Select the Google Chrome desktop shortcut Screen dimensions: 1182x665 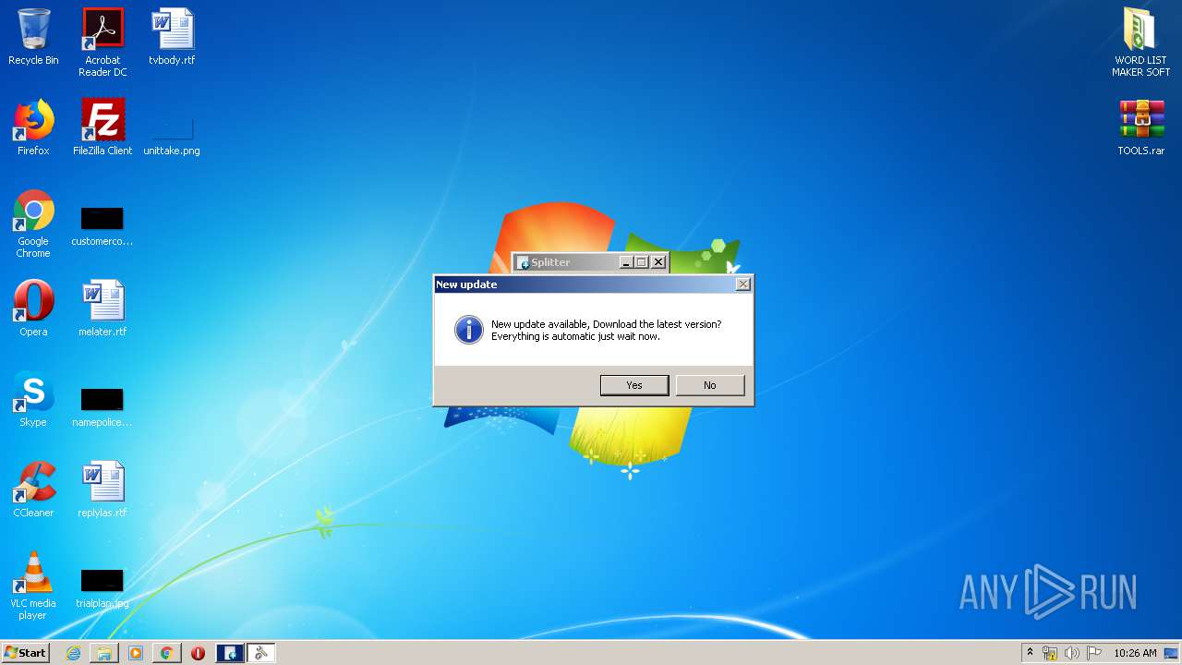(x=33, y=224)
